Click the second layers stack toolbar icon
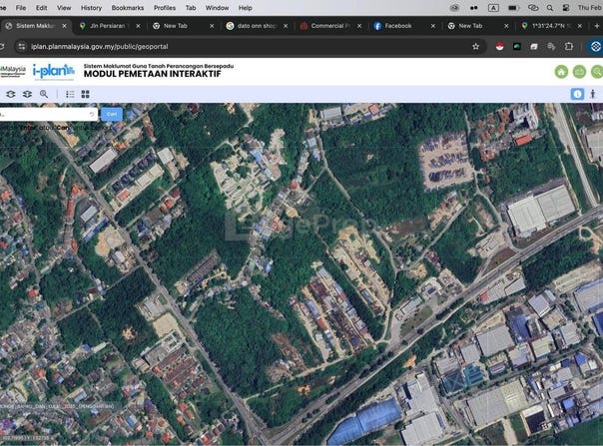The height and width of the screenshot is (446, 603). [27, 94]
